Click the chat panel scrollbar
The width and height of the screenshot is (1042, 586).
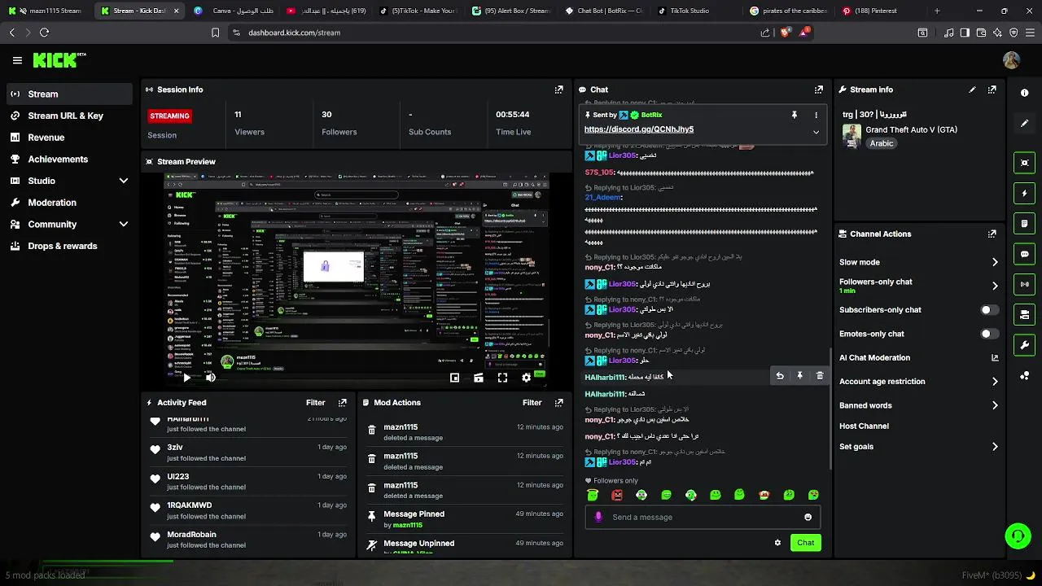tap(830, 407)
